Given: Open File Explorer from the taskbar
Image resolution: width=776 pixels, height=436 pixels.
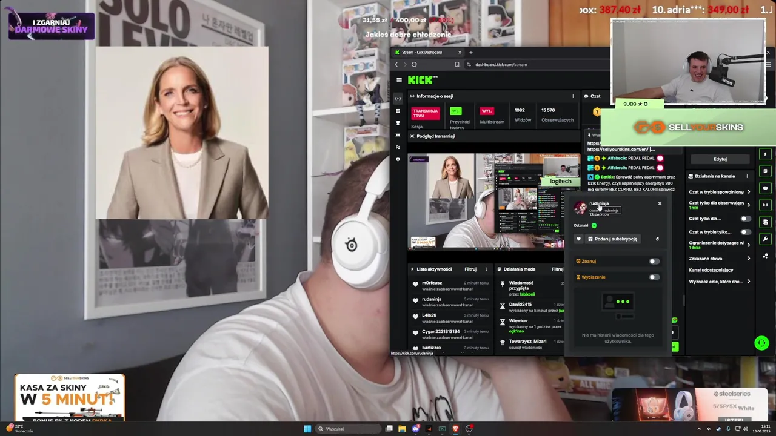Looking at the screenshot, I should pos(402,429).
